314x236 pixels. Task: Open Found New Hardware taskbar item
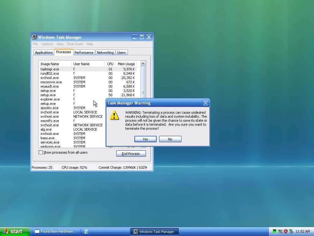click(x=56, y=232)
